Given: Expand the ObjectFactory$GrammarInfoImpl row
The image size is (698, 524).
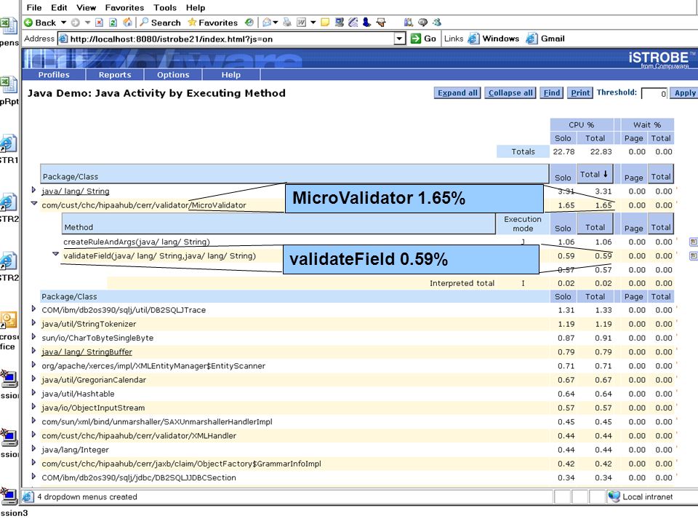Looking at the screenshot, I should 33,462.
